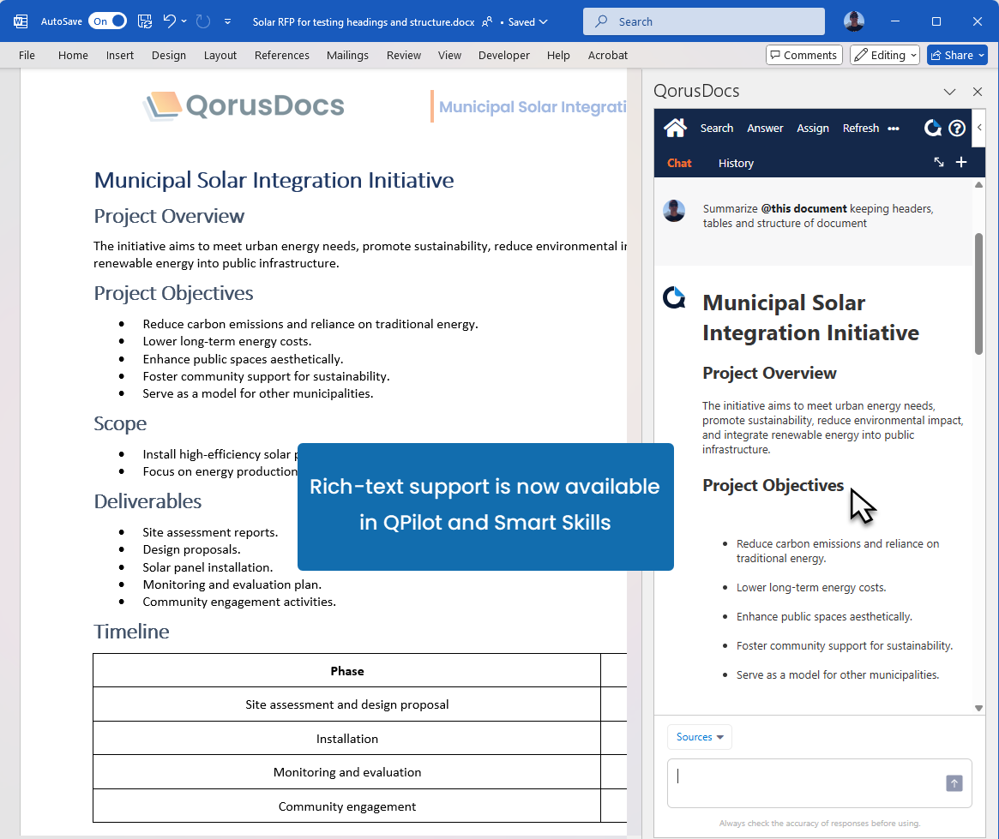Click the 'Installation' table cell
The height and width of the screenshot is (839, 999).
[347, 739]
